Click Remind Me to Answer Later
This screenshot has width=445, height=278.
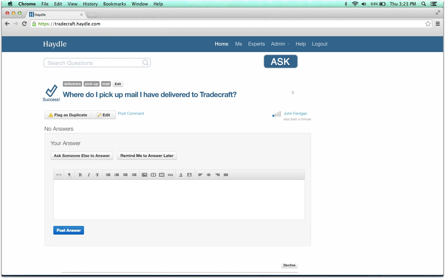pyautogui.click(x=147, y=156)
